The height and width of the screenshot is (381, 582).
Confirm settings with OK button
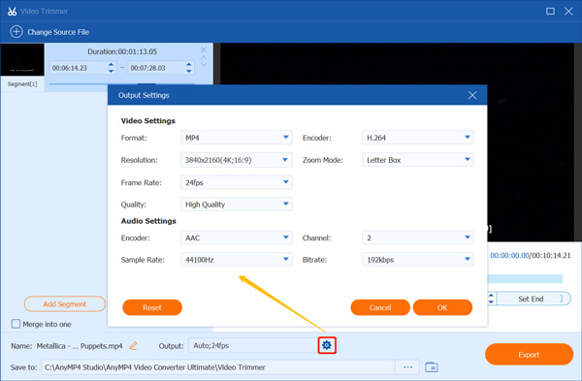[x=442, y=307]
